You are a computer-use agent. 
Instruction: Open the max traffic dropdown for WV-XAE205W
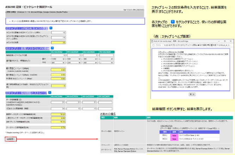pyautogui.click(x=74, y=59)
